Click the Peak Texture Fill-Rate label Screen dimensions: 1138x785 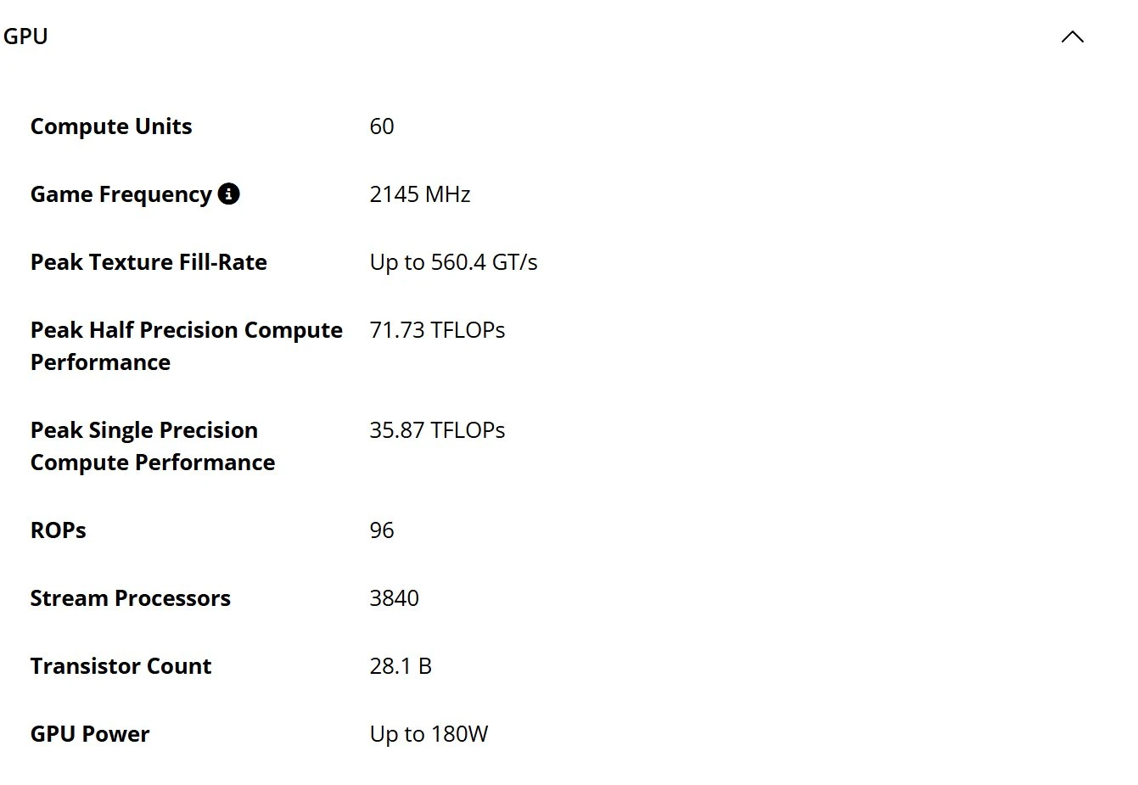[149, 262]
